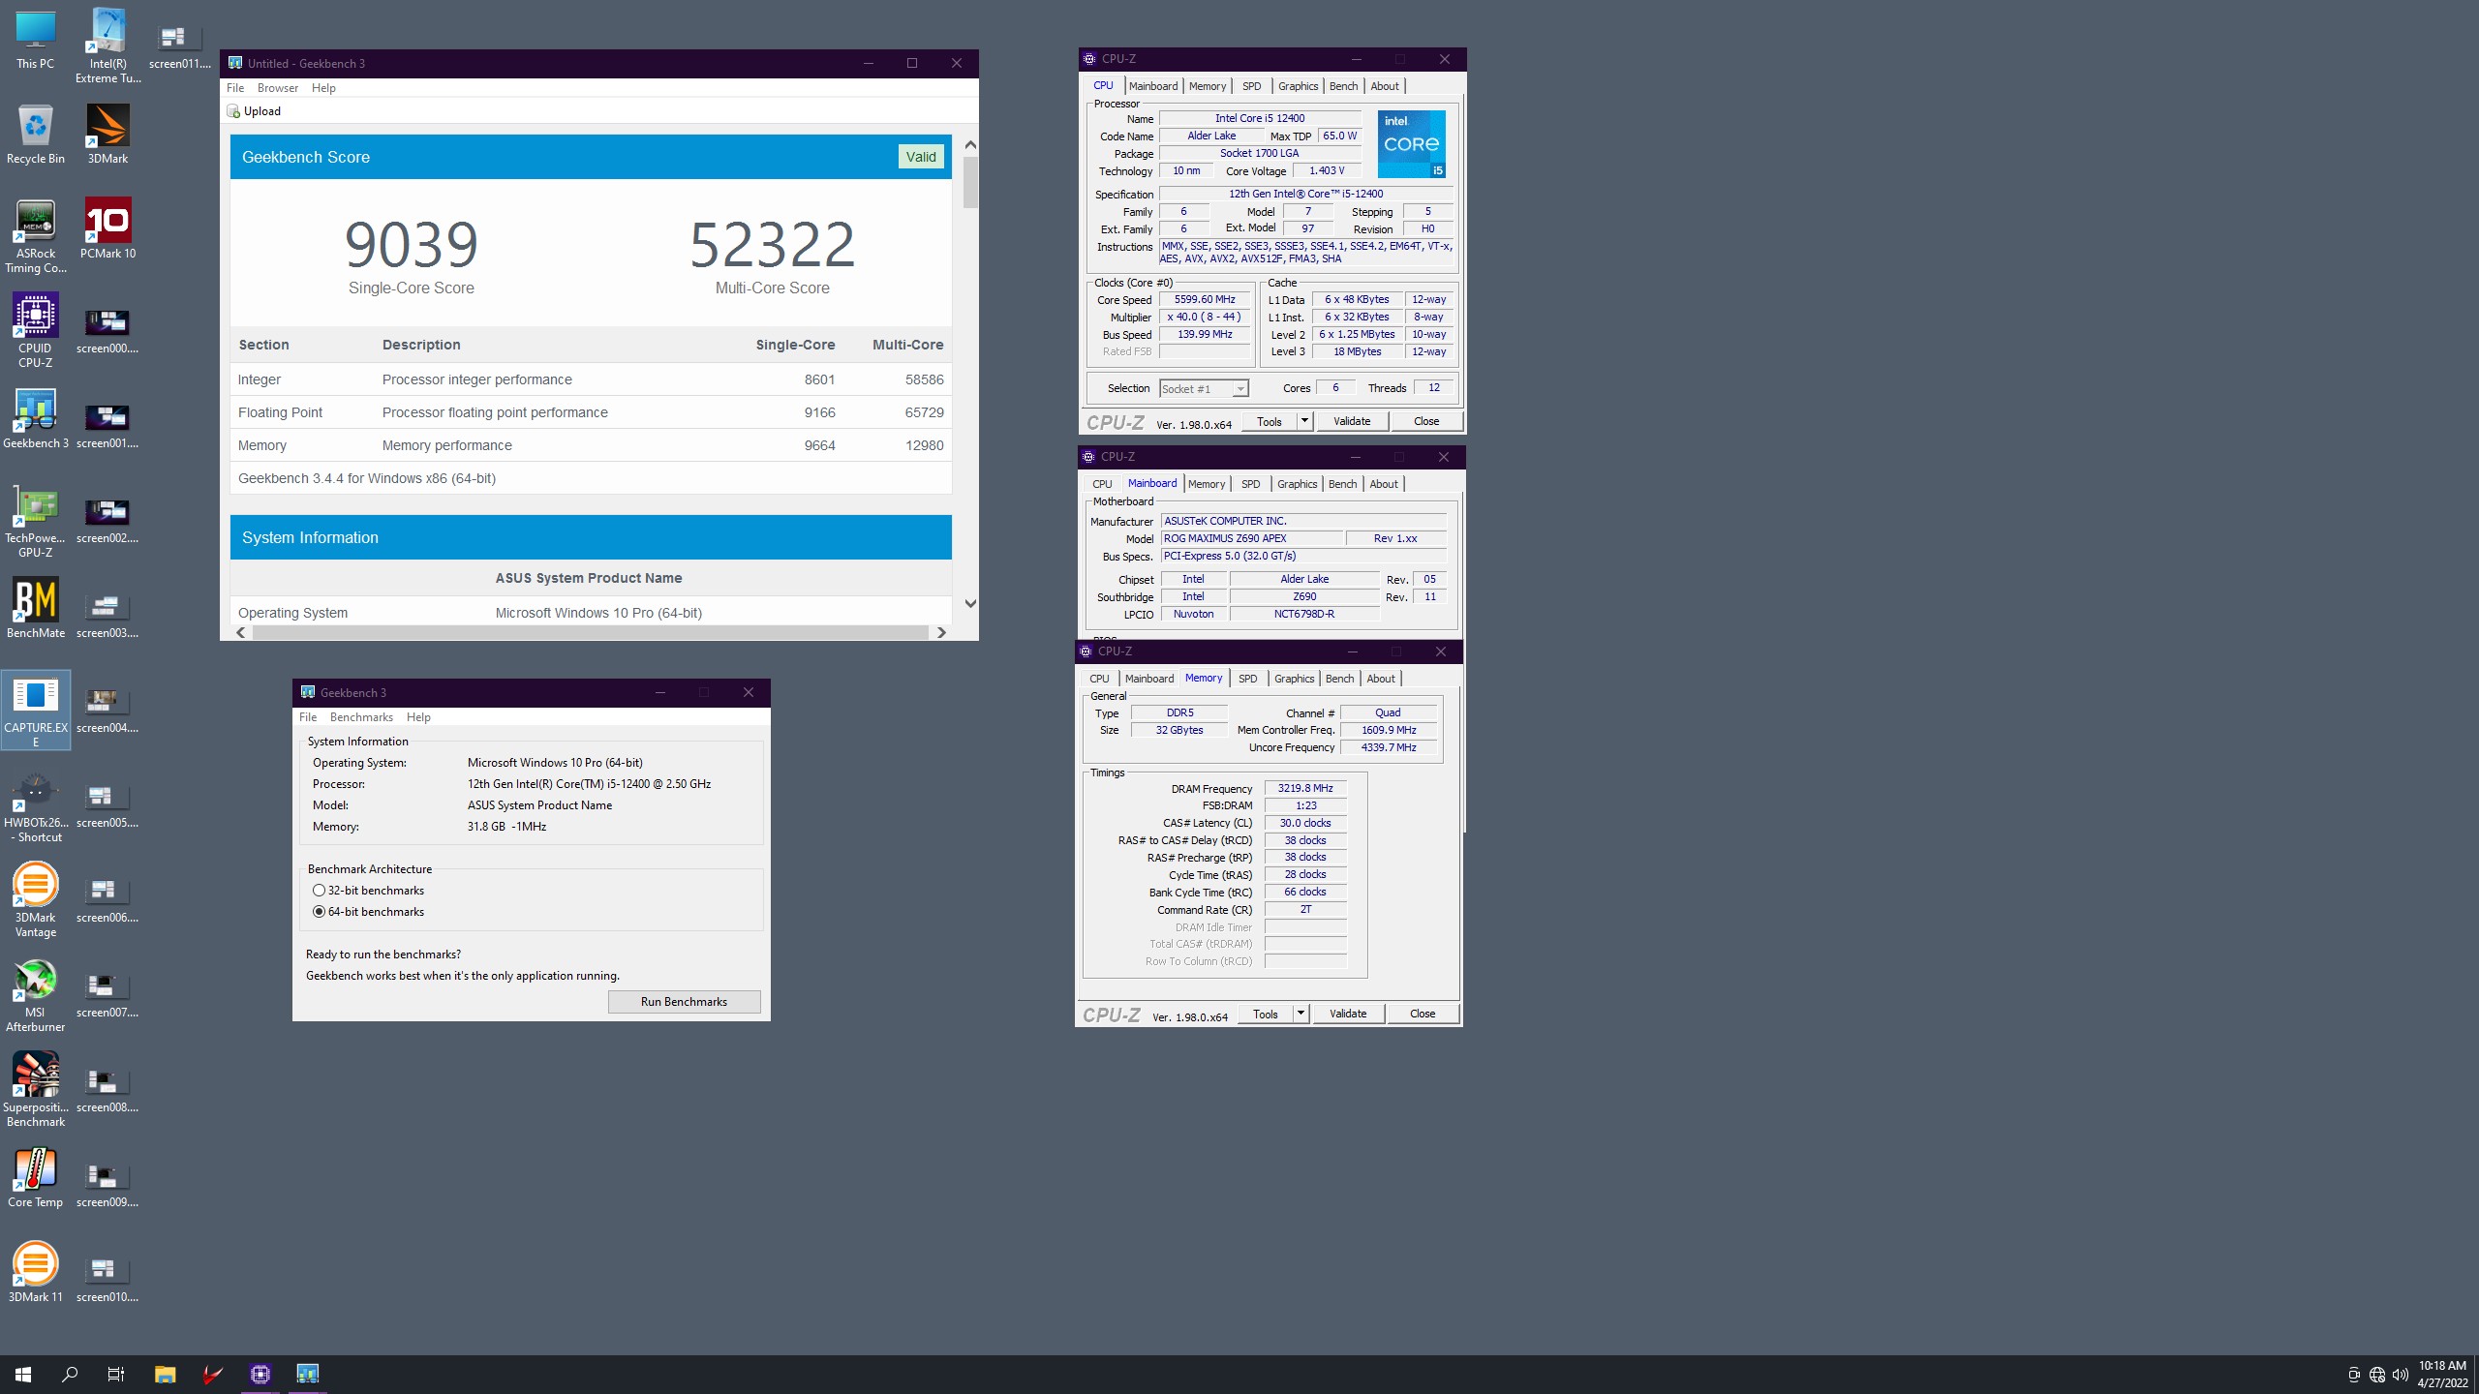The height and width of the screenshot is (1394, 2479).
Task: Open Graphics tab in top CPU-Z window
Action: point(1299,86)
